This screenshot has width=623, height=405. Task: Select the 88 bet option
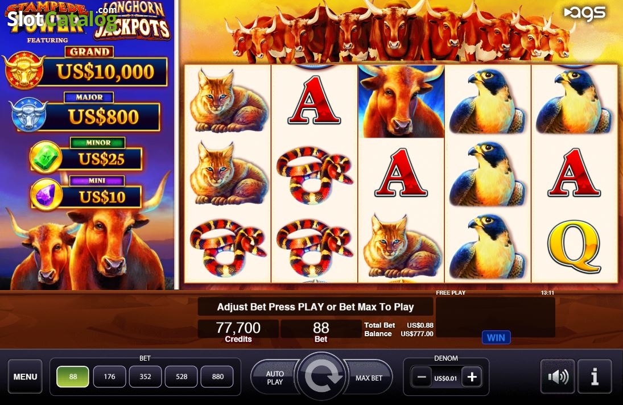73,377
